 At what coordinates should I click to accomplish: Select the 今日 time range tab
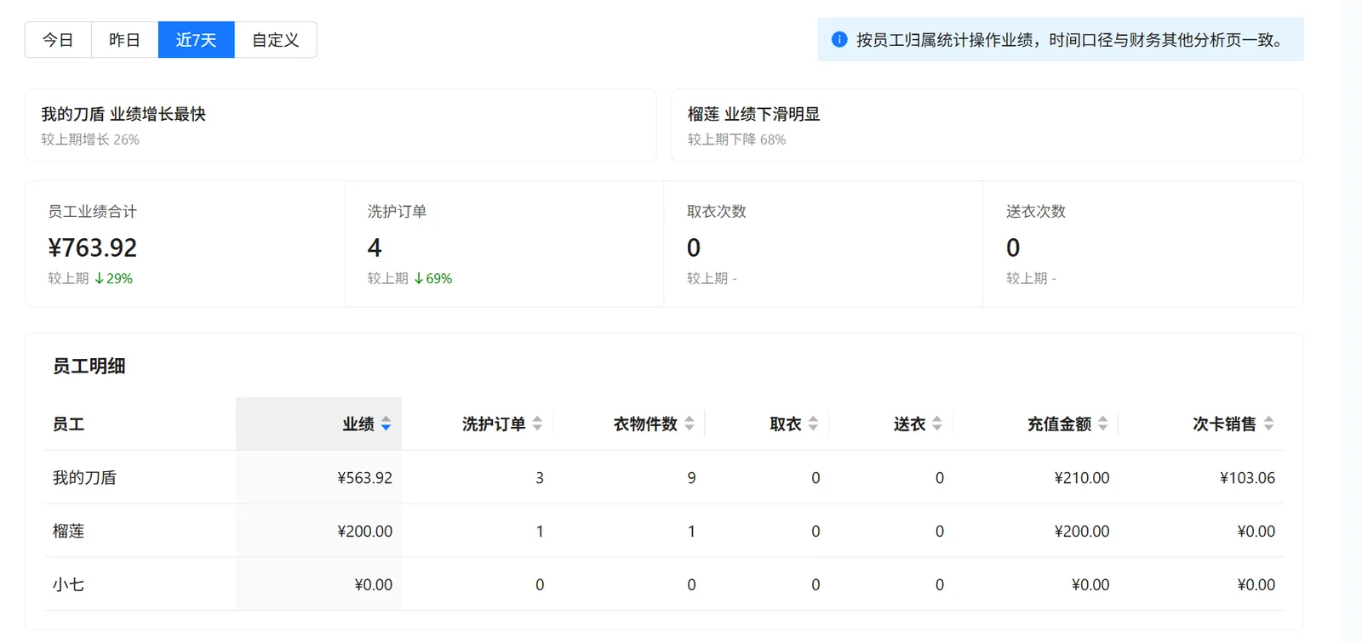coord(58,40)
